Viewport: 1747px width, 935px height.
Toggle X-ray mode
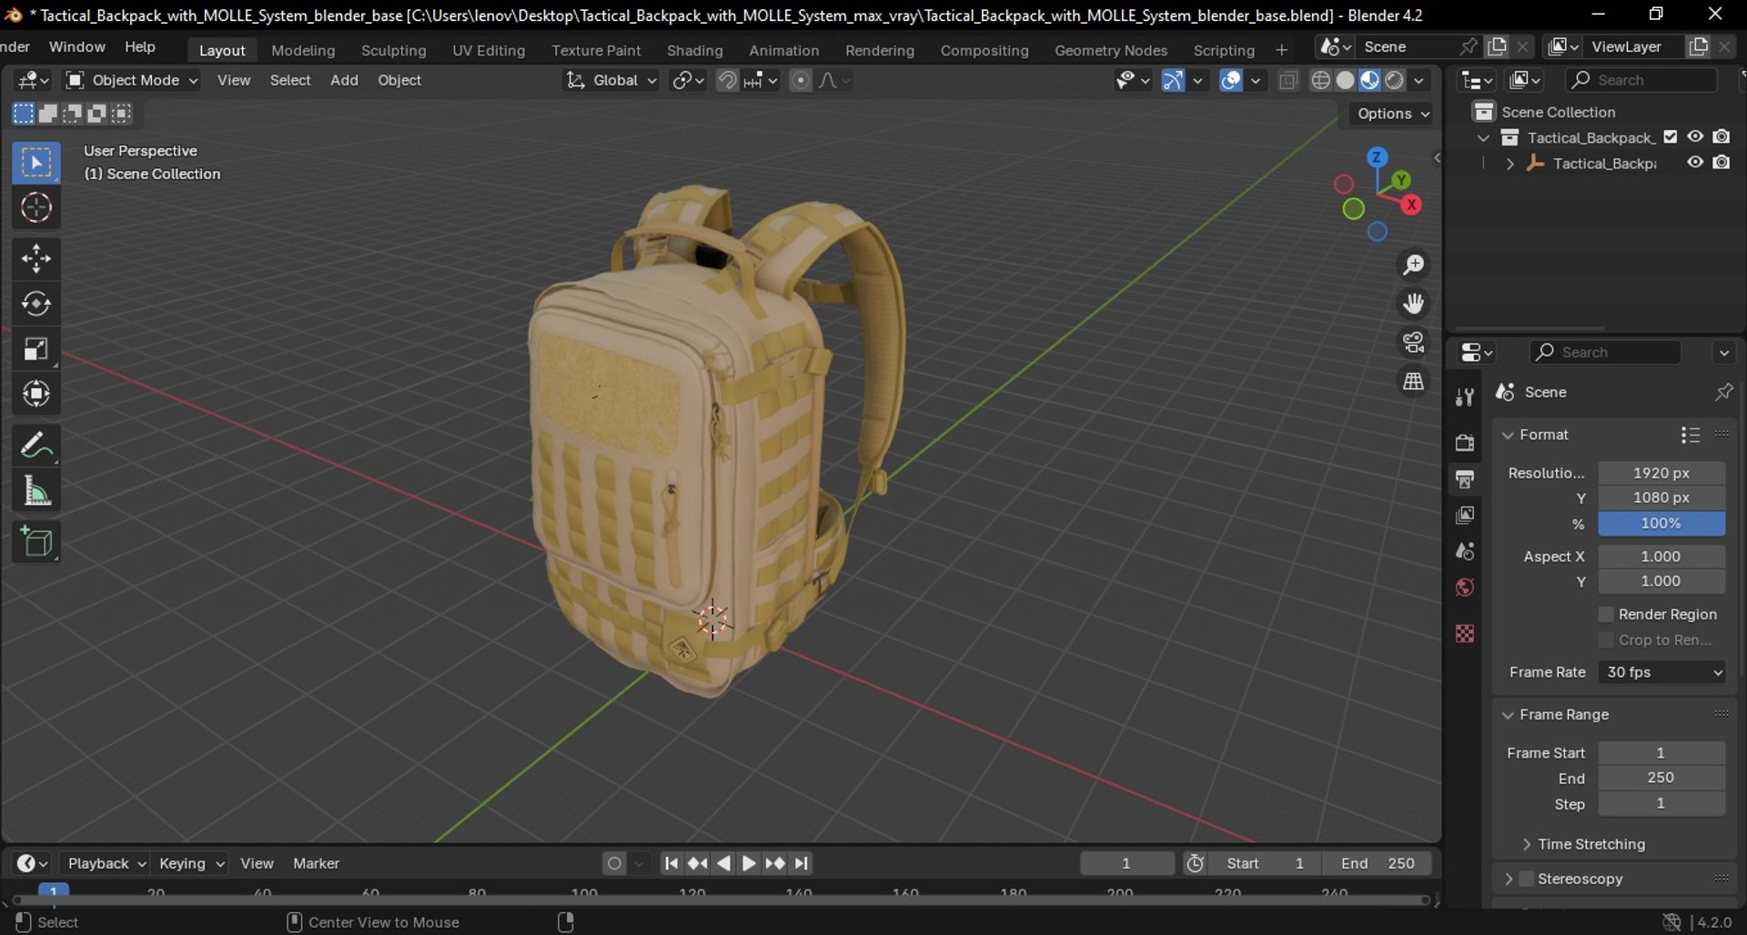1288,80
